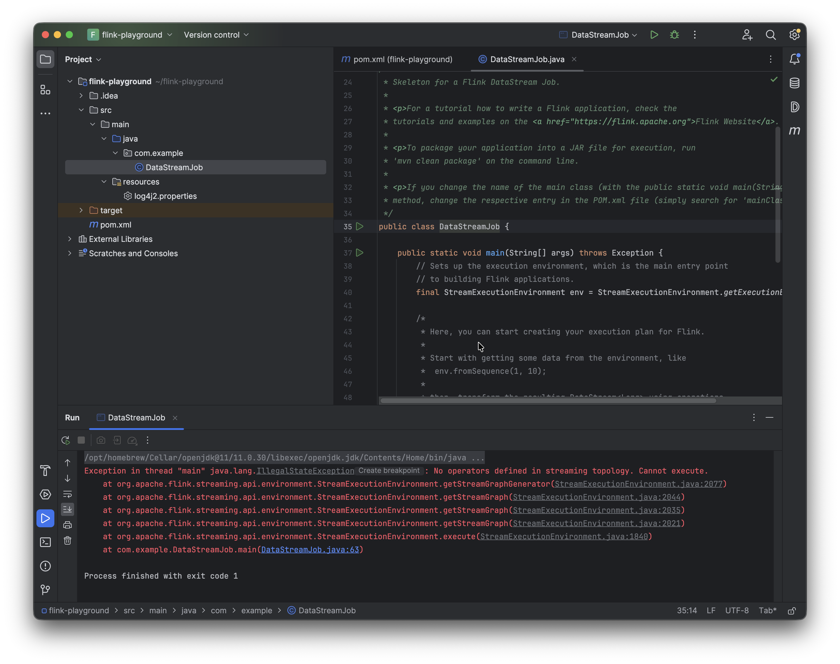Close the DataStreamJob run tab
Screen dimensions: 840x664
(175, 418)
